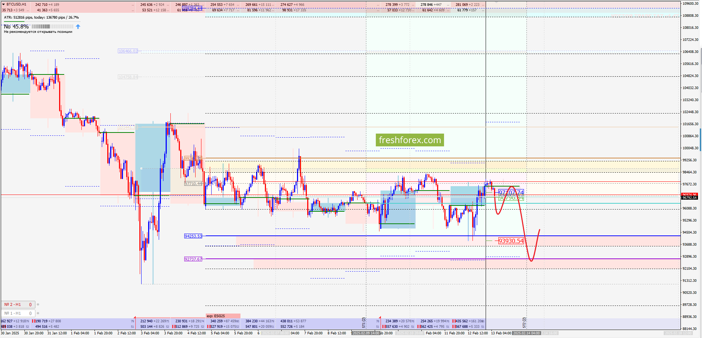
Task: Click the No 45.8% signal strength bar
Action: tap(52, 27)
